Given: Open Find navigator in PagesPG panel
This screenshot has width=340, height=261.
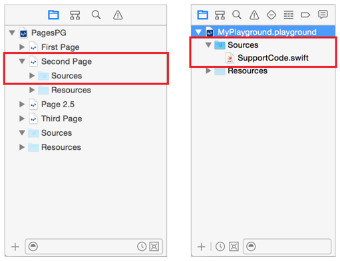Looking at the screenshot, I should pyautogui.click(x=96, y=15).
